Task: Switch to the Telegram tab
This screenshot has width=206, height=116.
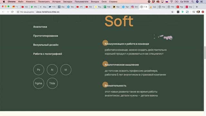Action: point(71,7)
